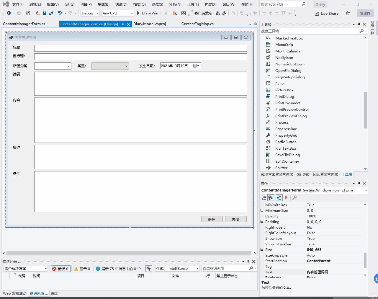Click the Undo arrow icon
Viewport: 378px width, 299px height.
(60, 13)
